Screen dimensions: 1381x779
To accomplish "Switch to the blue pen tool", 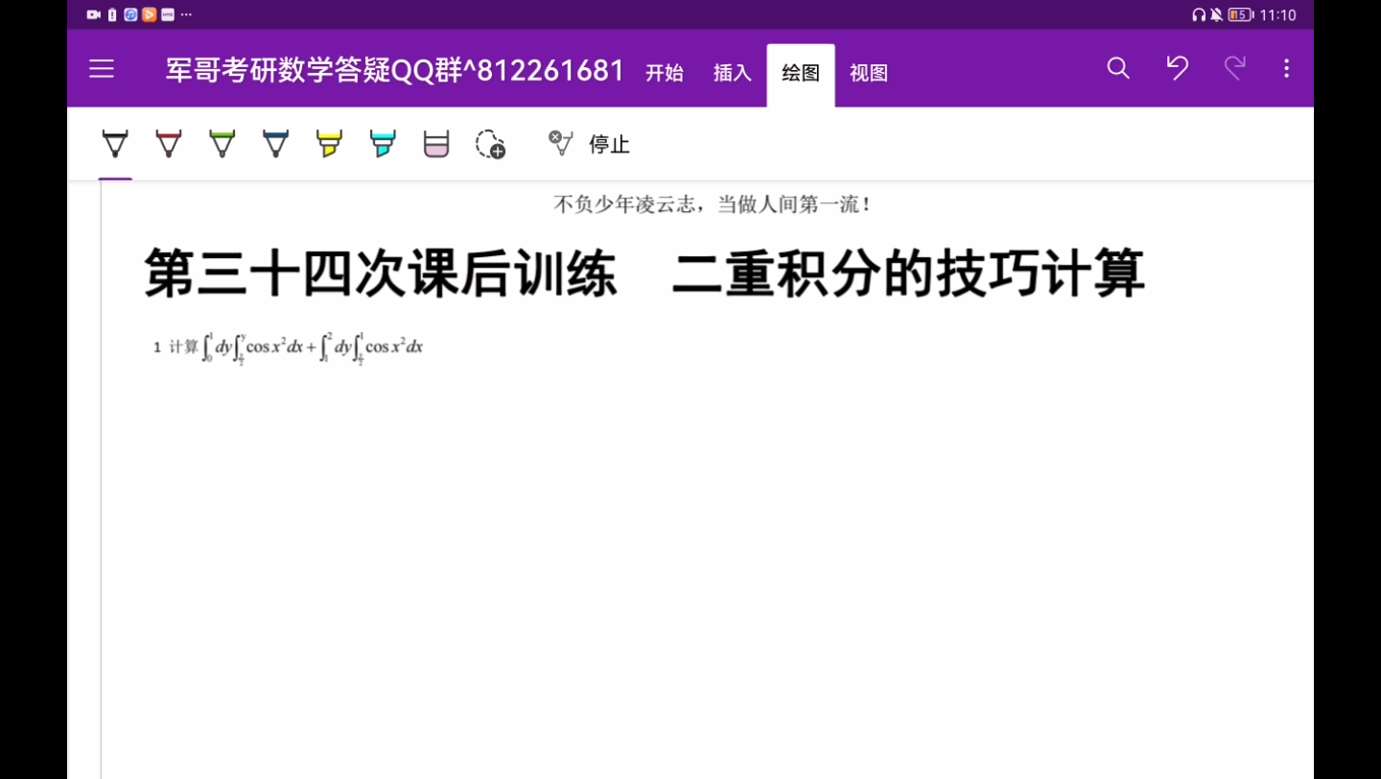I will tap(275, 144).
